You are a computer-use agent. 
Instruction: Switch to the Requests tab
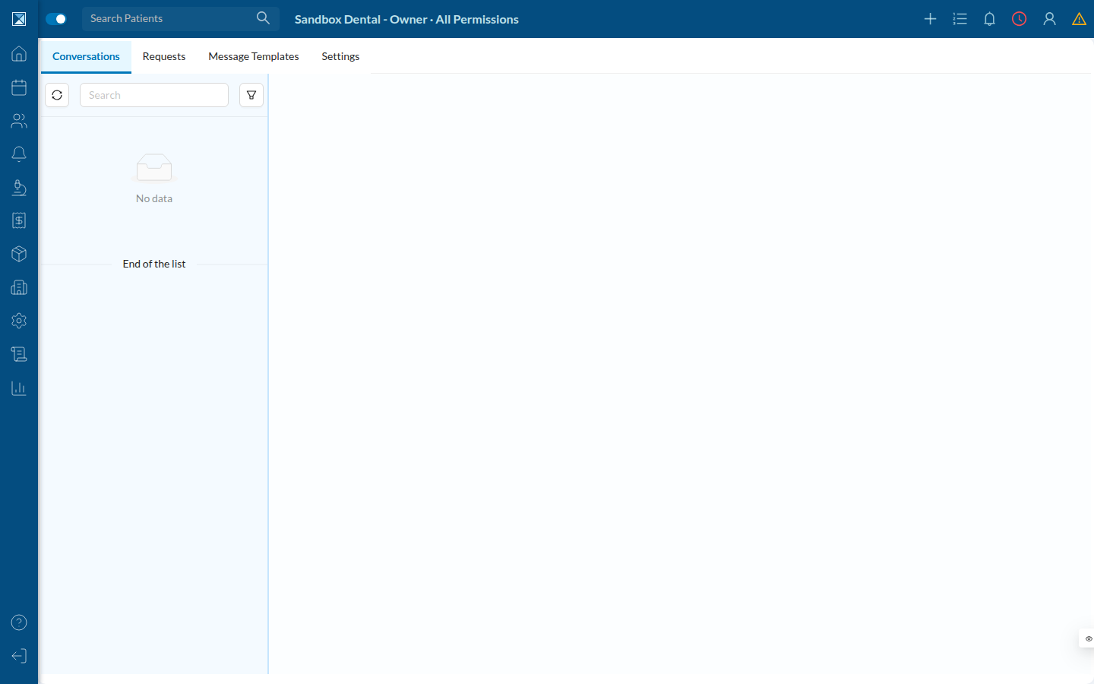[x=164, y=56]
